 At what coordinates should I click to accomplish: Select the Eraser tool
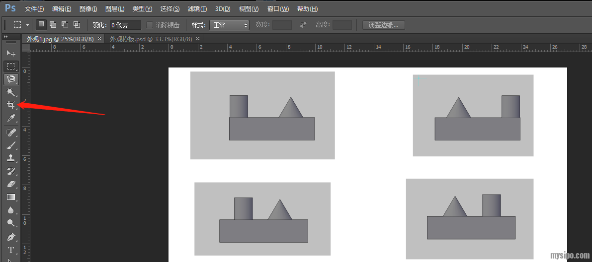10,184
